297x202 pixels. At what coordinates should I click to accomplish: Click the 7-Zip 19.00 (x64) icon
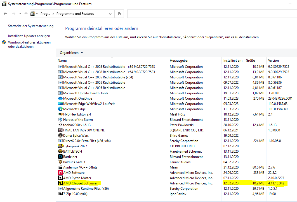(x=60, y=194)
